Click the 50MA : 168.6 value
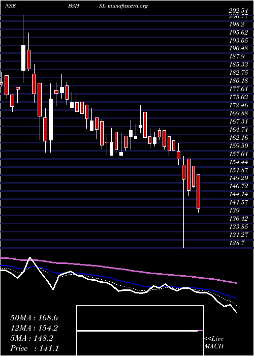The height and width of the screenshot is (356, 254). click(34, 318)
